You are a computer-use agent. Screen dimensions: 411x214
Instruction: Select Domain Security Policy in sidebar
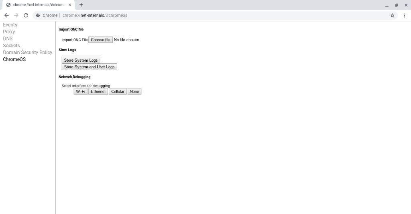pos(27,52)
